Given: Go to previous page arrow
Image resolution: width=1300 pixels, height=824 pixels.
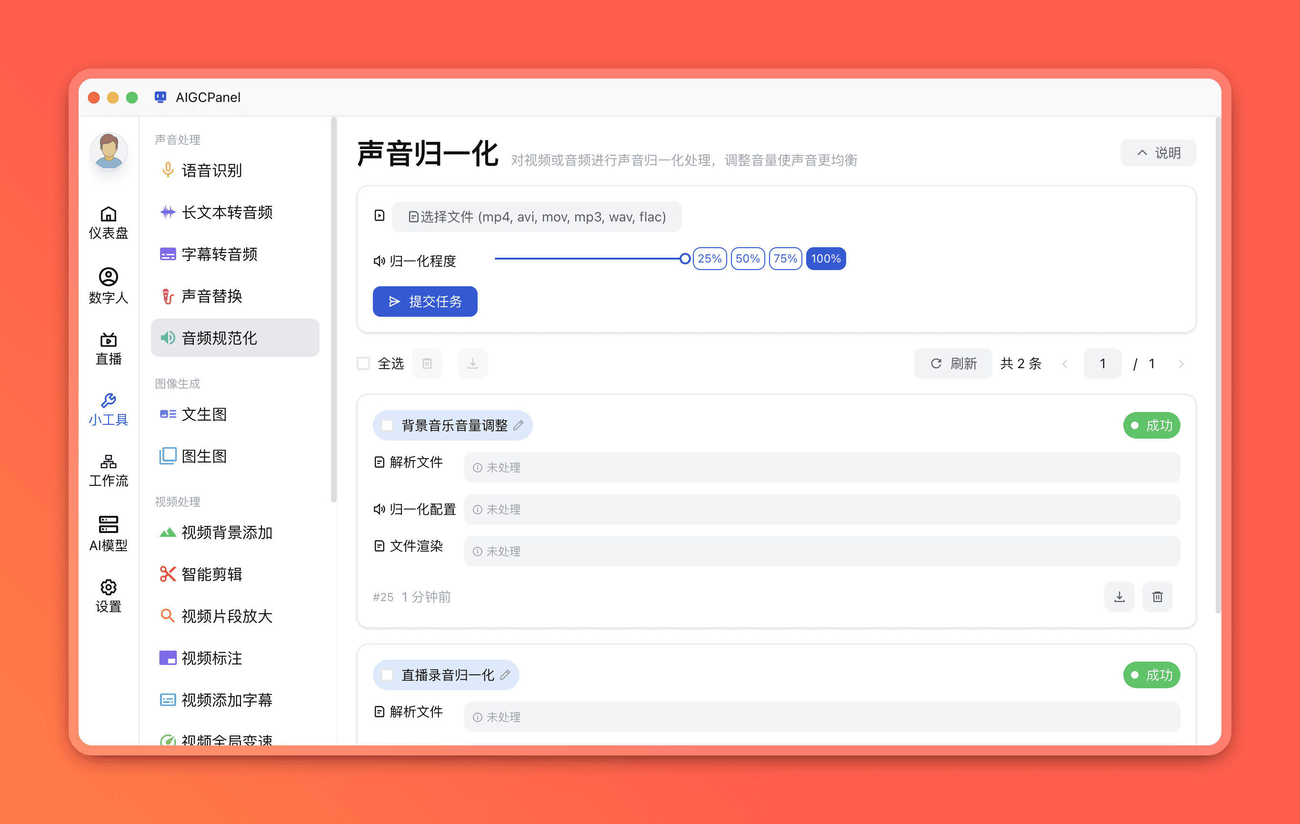Looking at the screenshot, I should 1065,364.
